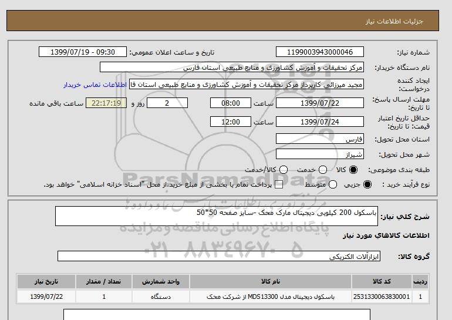The width and height of the screenshot is (452, 320).
Task: Click the general description box باسکول 200 کیلویی
Action: tap(217, 216)
